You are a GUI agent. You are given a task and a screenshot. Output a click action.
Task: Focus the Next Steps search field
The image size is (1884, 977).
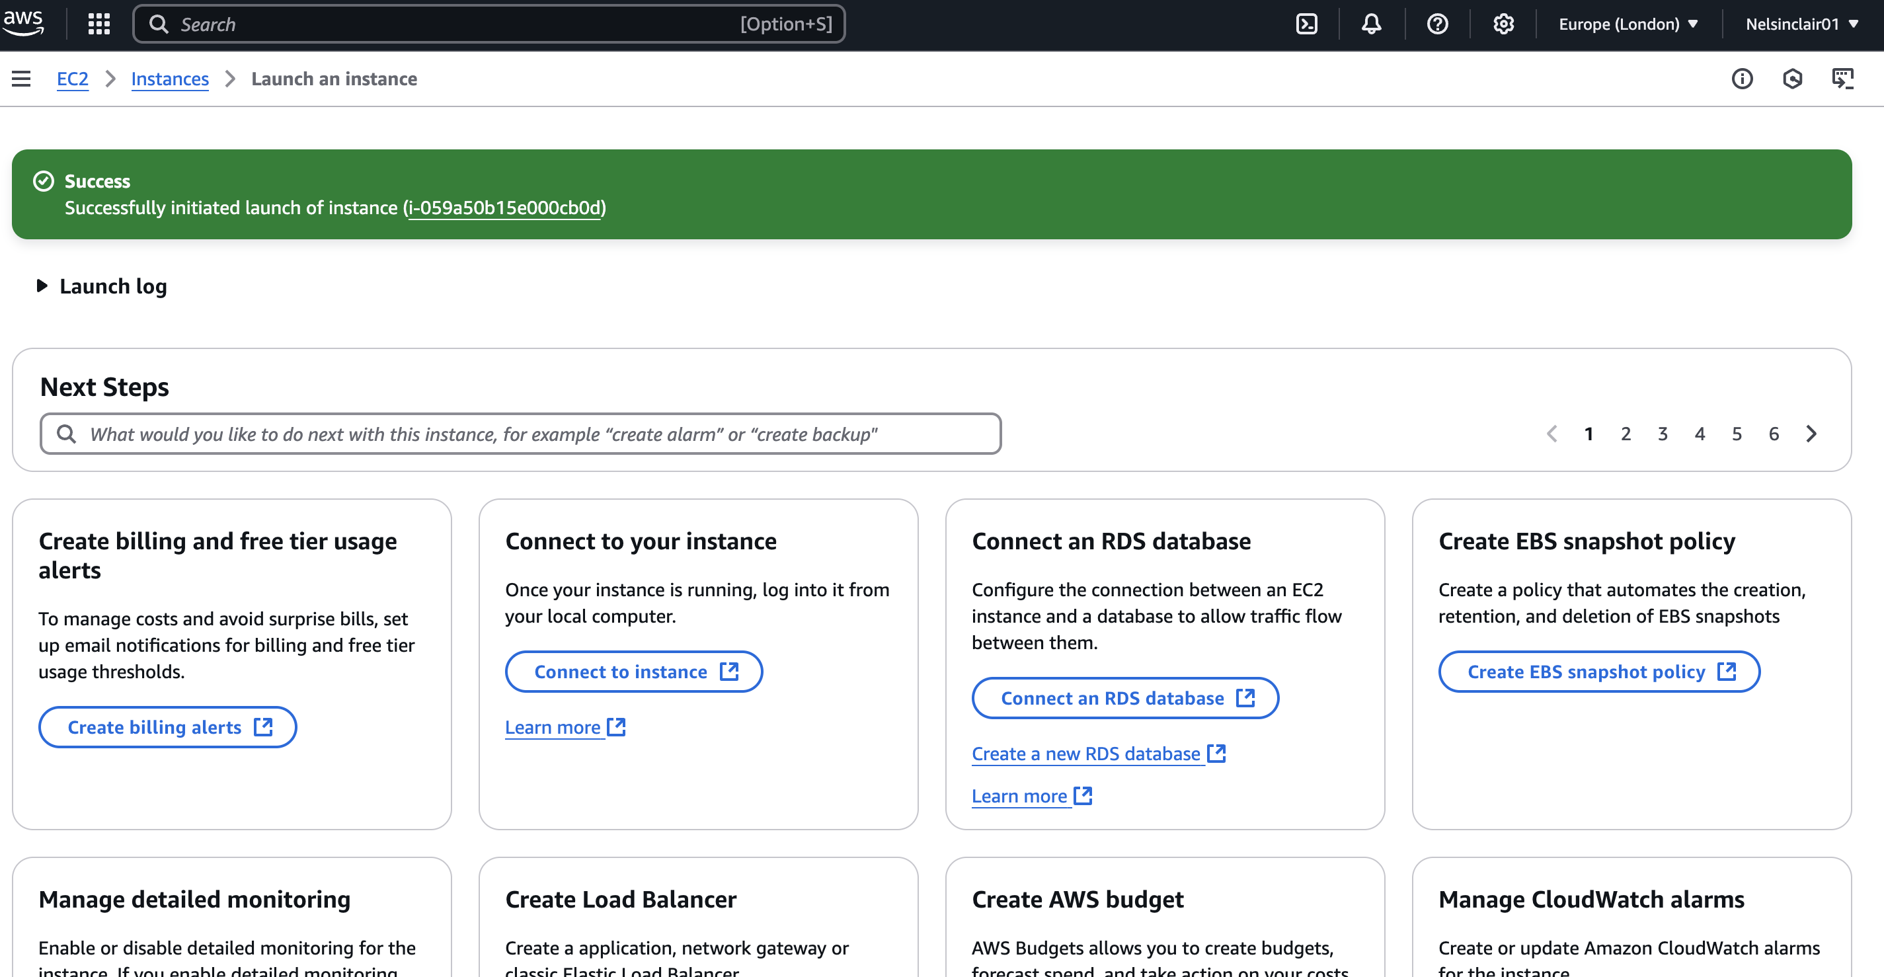[x=520, y=434]
